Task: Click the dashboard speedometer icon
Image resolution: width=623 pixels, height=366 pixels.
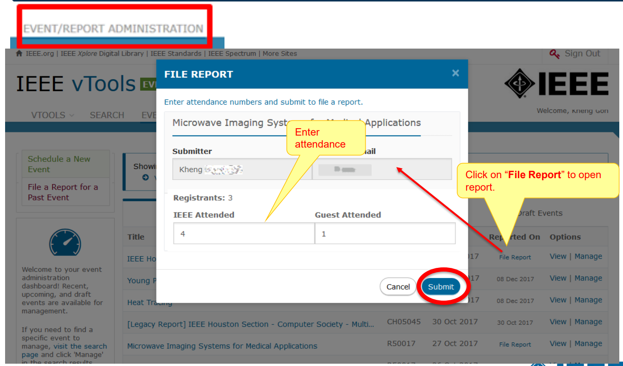Action: coord(65,243)
